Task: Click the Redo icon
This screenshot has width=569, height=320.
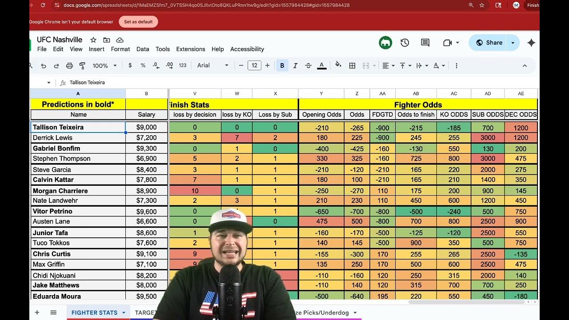Action: [56, 66]
